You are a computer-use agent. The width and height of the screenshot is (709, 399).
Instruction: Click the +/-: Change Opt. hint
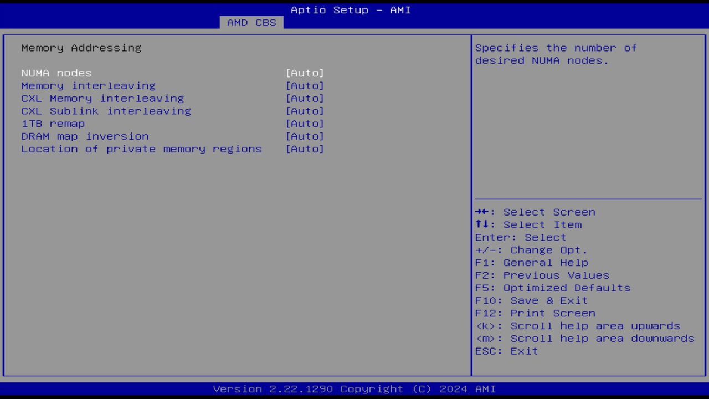531,250
